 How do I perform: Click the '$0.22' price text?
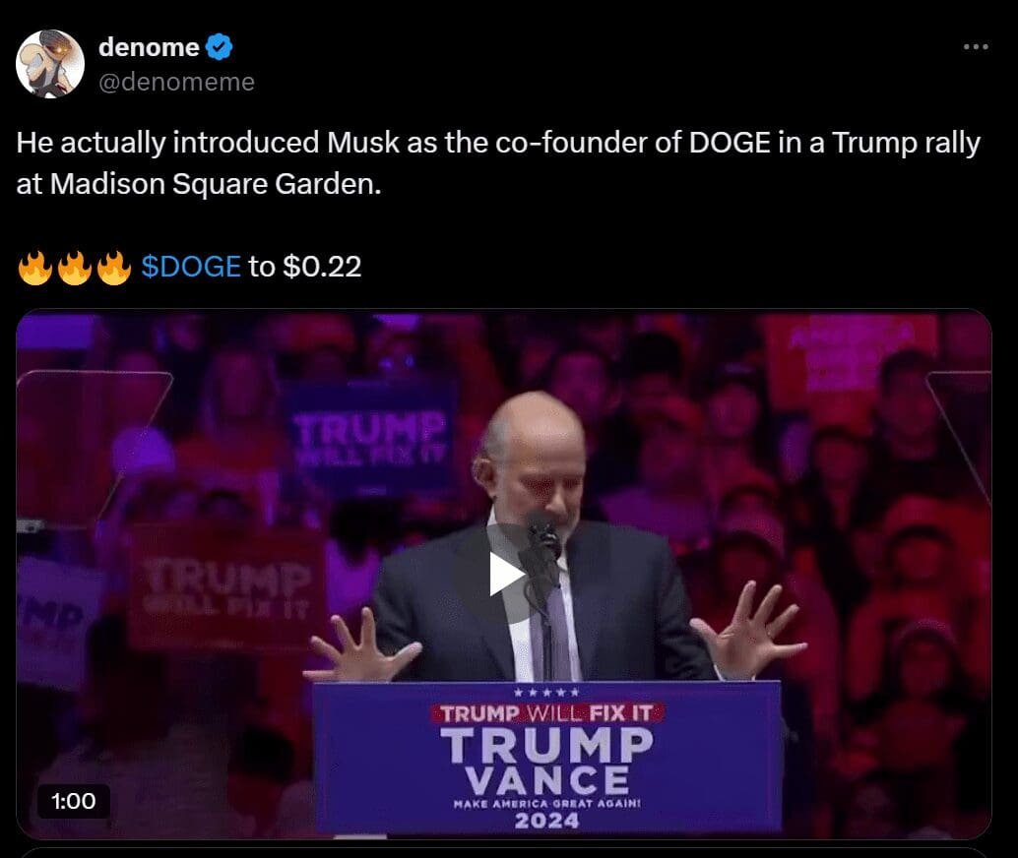[x=322, y=266]
